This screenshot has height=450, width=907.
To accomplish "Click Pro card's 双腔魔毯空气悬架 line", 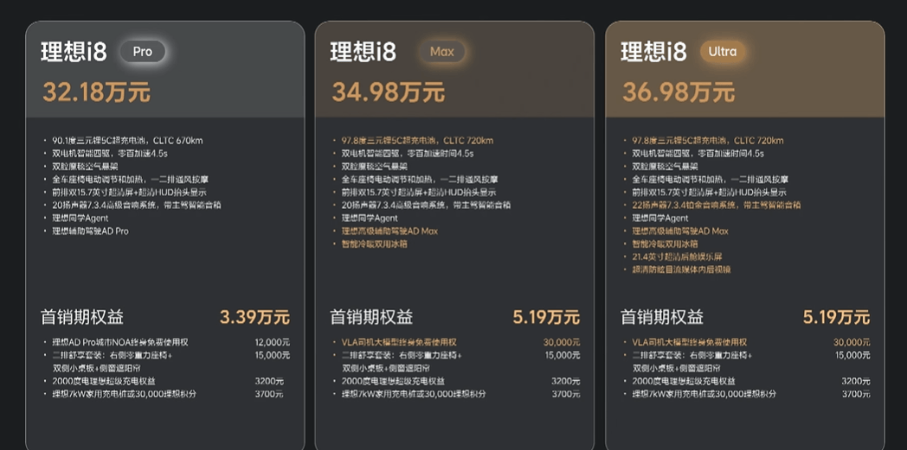I will [x=85, y=167].
